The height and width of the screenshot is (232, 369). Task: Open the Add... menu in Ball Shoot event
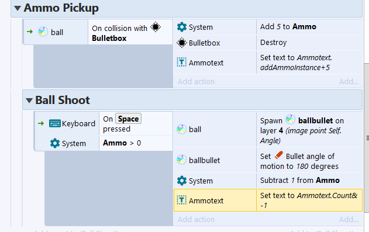(x=349, y=219)
